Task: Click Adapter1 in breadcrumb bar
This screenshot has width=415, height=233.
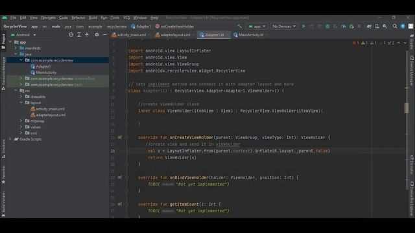Action: pos(141,27)
